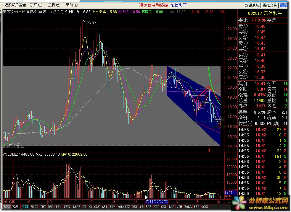Click the 今日支撑: 15.86 text
The image size is (291, 212).
[x=104, y=12]
